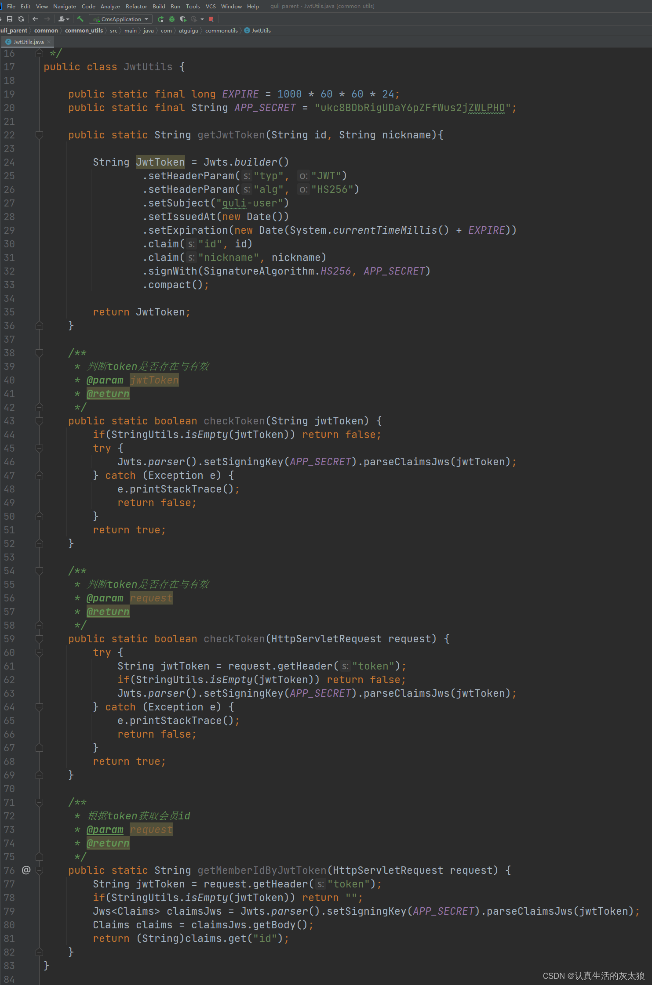Click the atguigu breadcrumb
652x985 pixels.
pyautogui.click(x=188, y=30)
